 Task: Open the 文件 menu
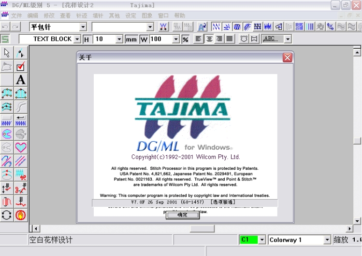(16, 15)
